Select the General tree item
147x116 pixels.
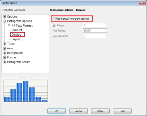point(17,30)
